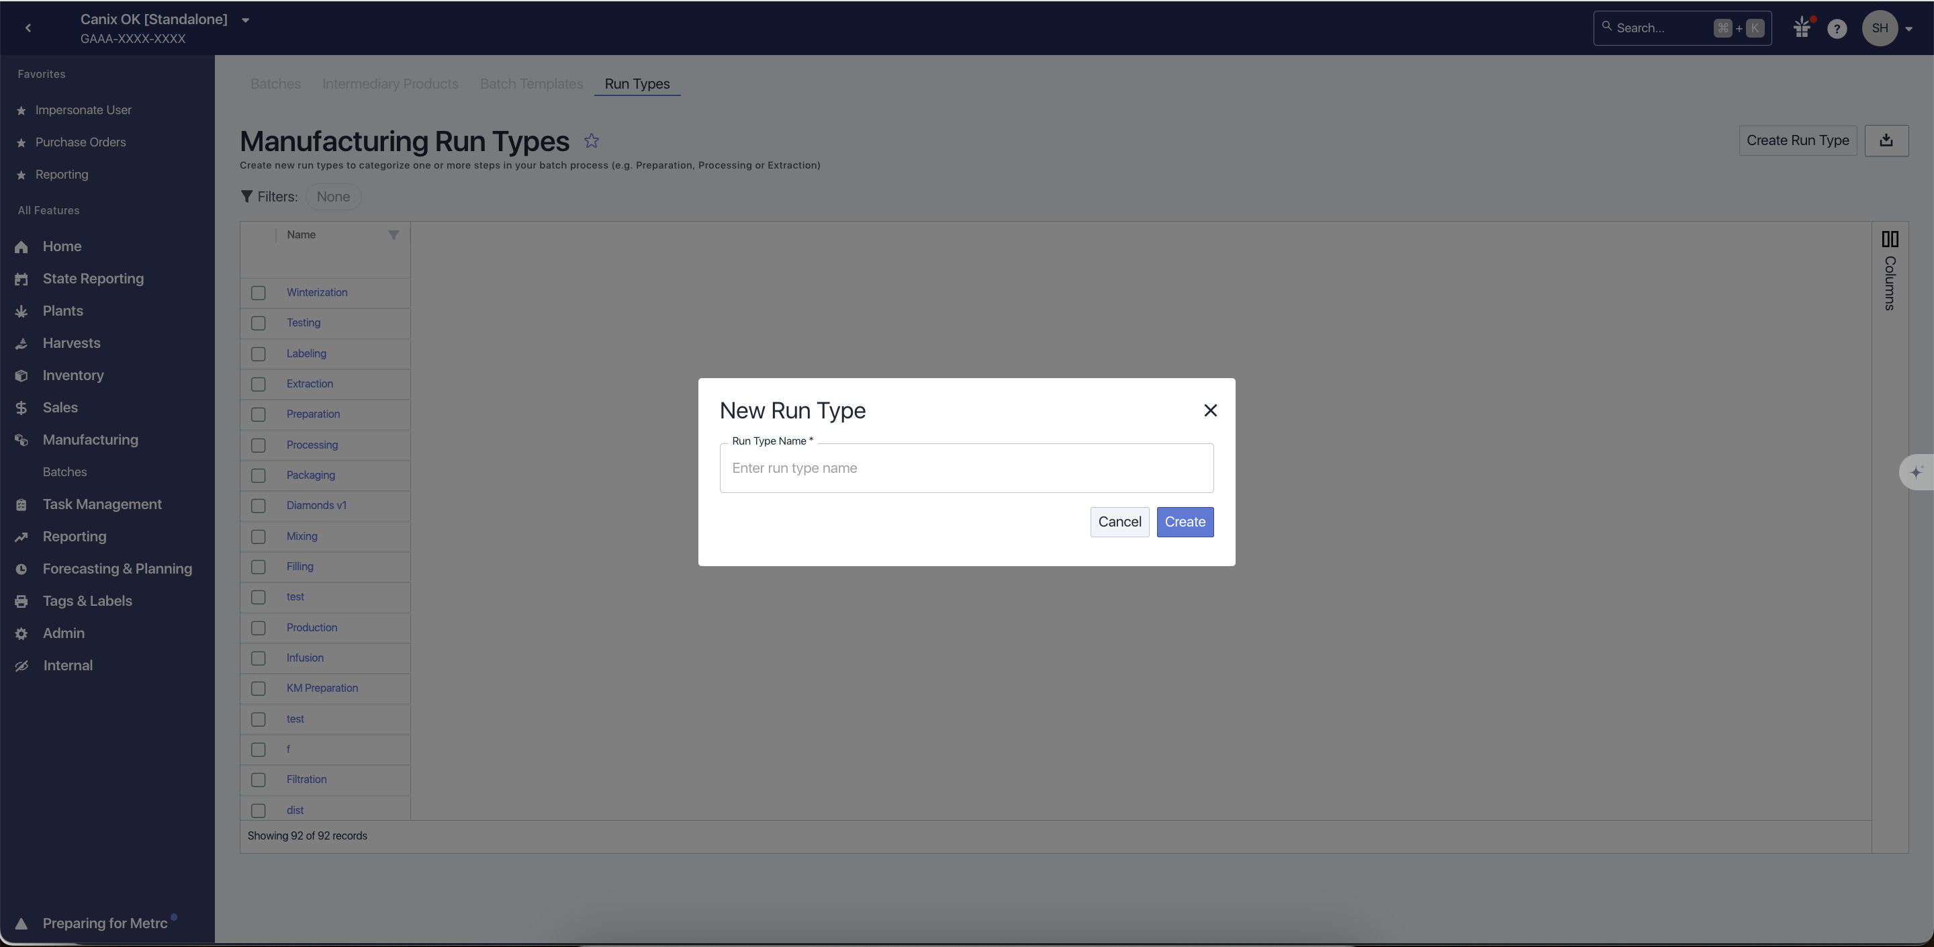Open the Inventory box sidebar icon
This screenshot has width=1934, height=947.
click(21, 375)
